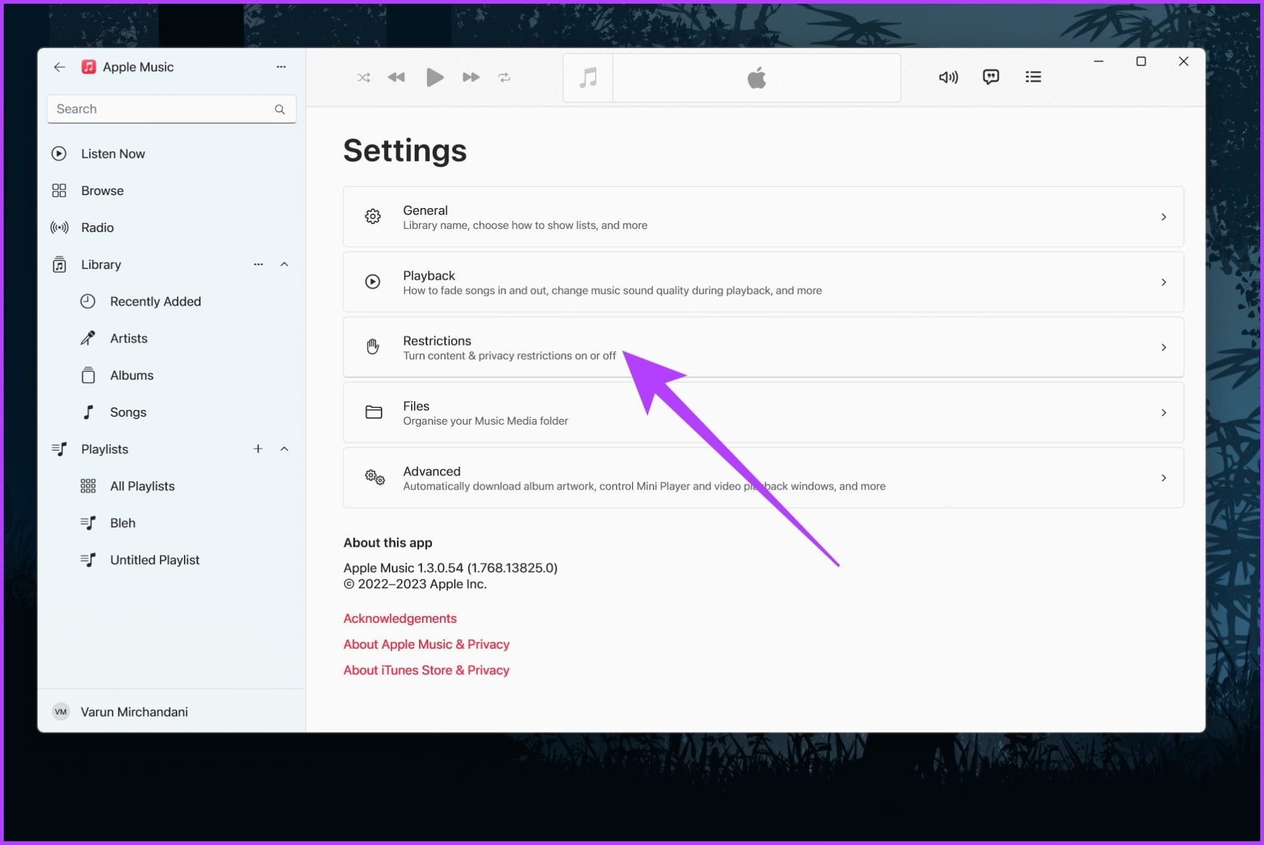Open the Albums library view
The height and width of the screenshot is (845, 1264).
[131, 375]
